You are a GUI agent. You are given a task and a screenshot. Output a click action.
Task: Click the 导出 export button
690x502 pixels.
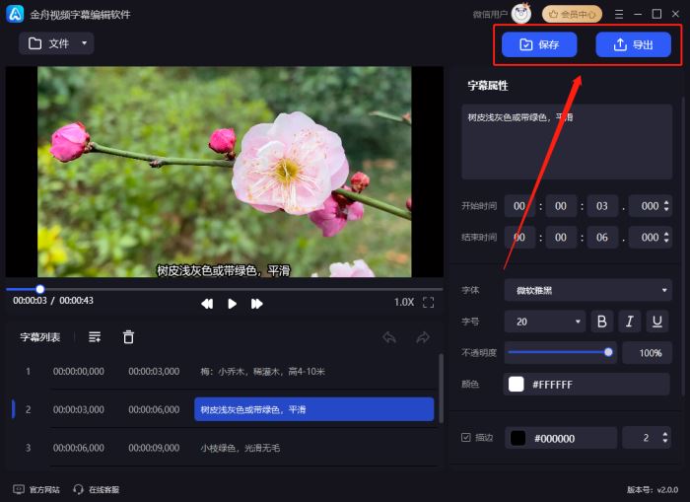coord(633,44)
